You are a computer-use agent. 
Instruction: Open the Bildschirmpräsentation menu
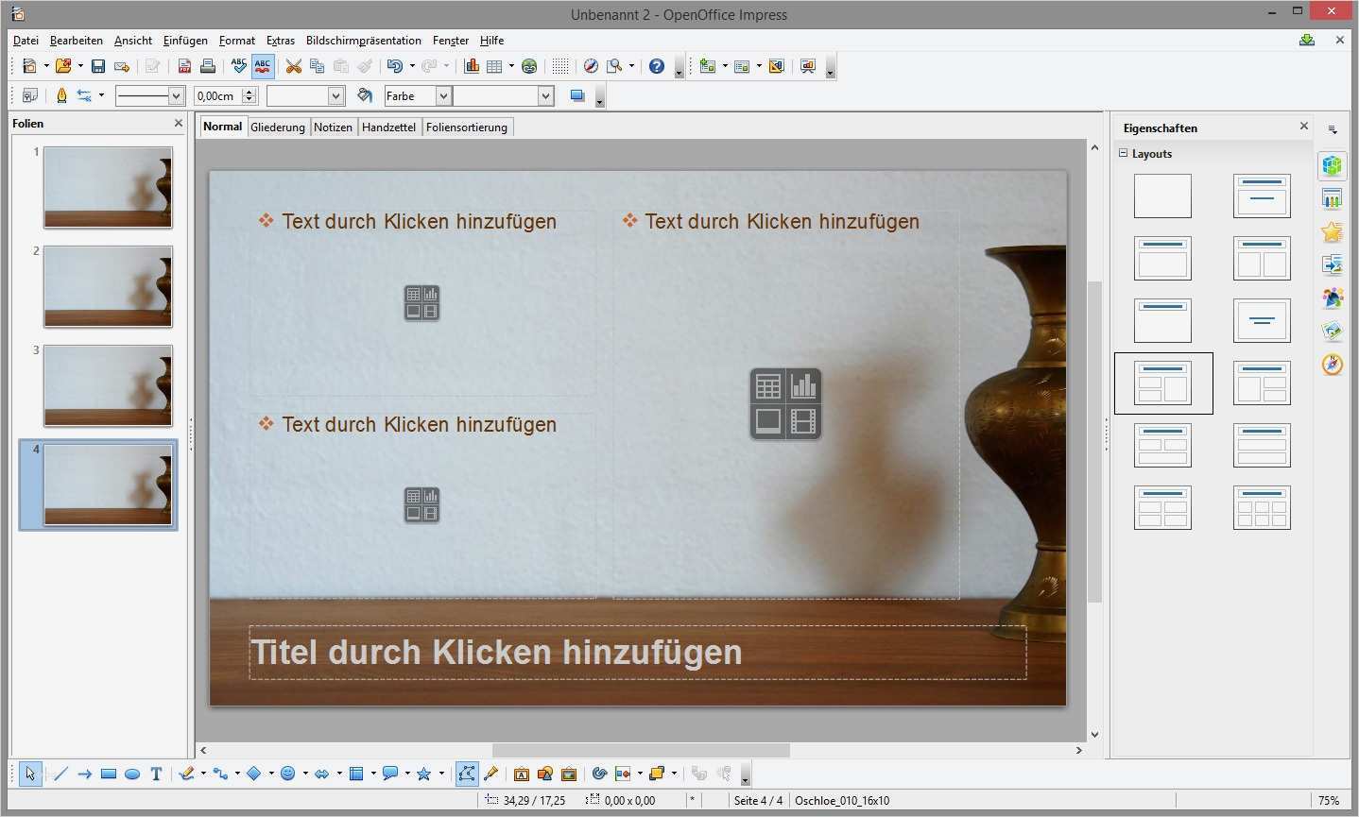point(363,41)
